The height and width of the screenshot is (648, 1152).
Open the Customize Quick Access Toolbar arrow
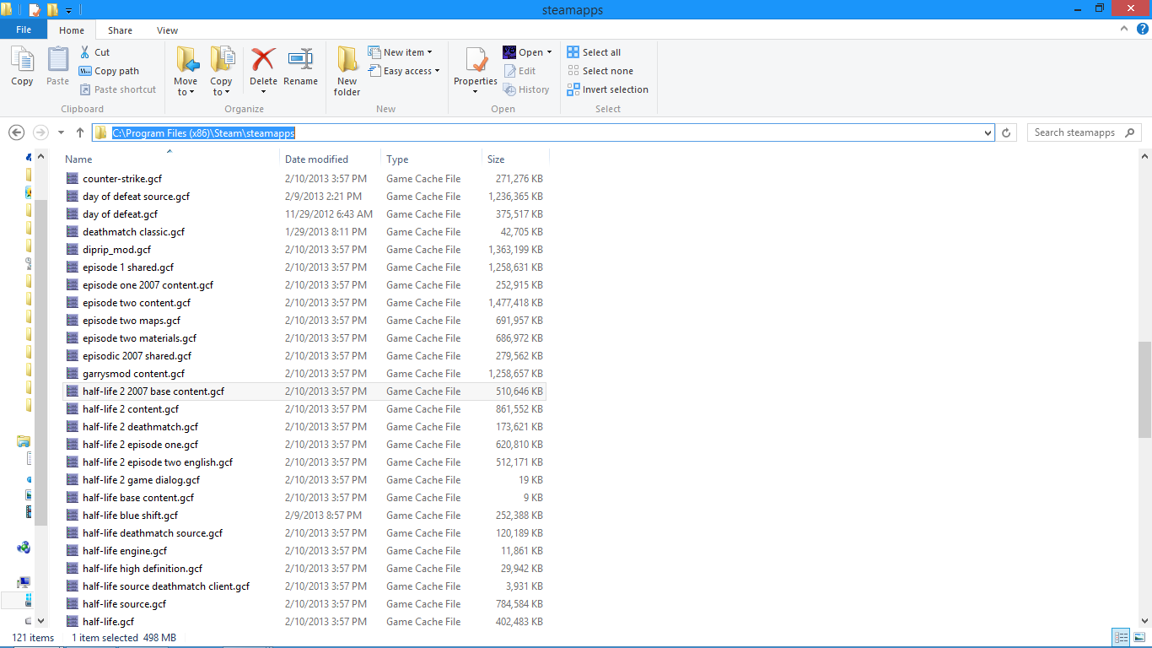click(68, 10)
